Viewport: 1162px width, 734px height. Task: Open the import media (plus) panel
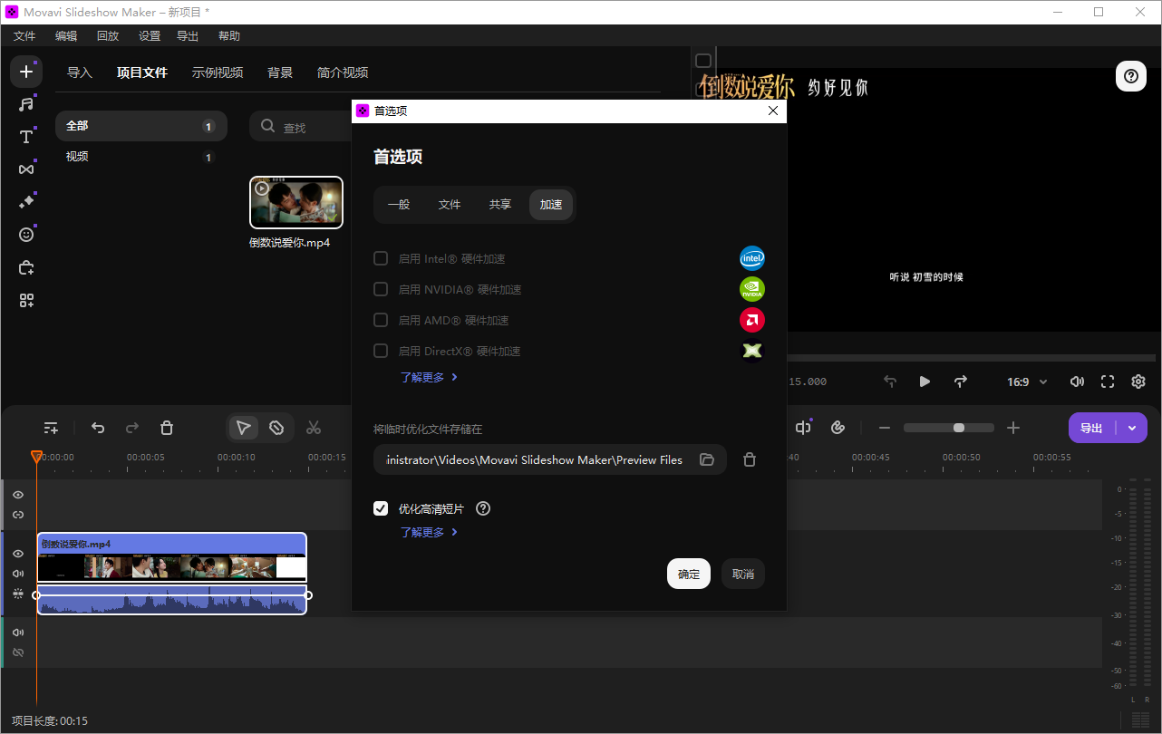(x=26, y=72)
